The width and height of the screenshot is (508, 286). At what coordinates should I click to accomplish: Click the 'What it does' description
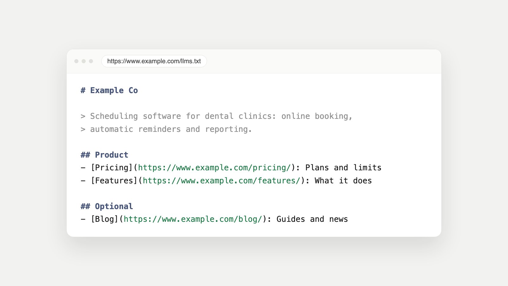point(343,181)
